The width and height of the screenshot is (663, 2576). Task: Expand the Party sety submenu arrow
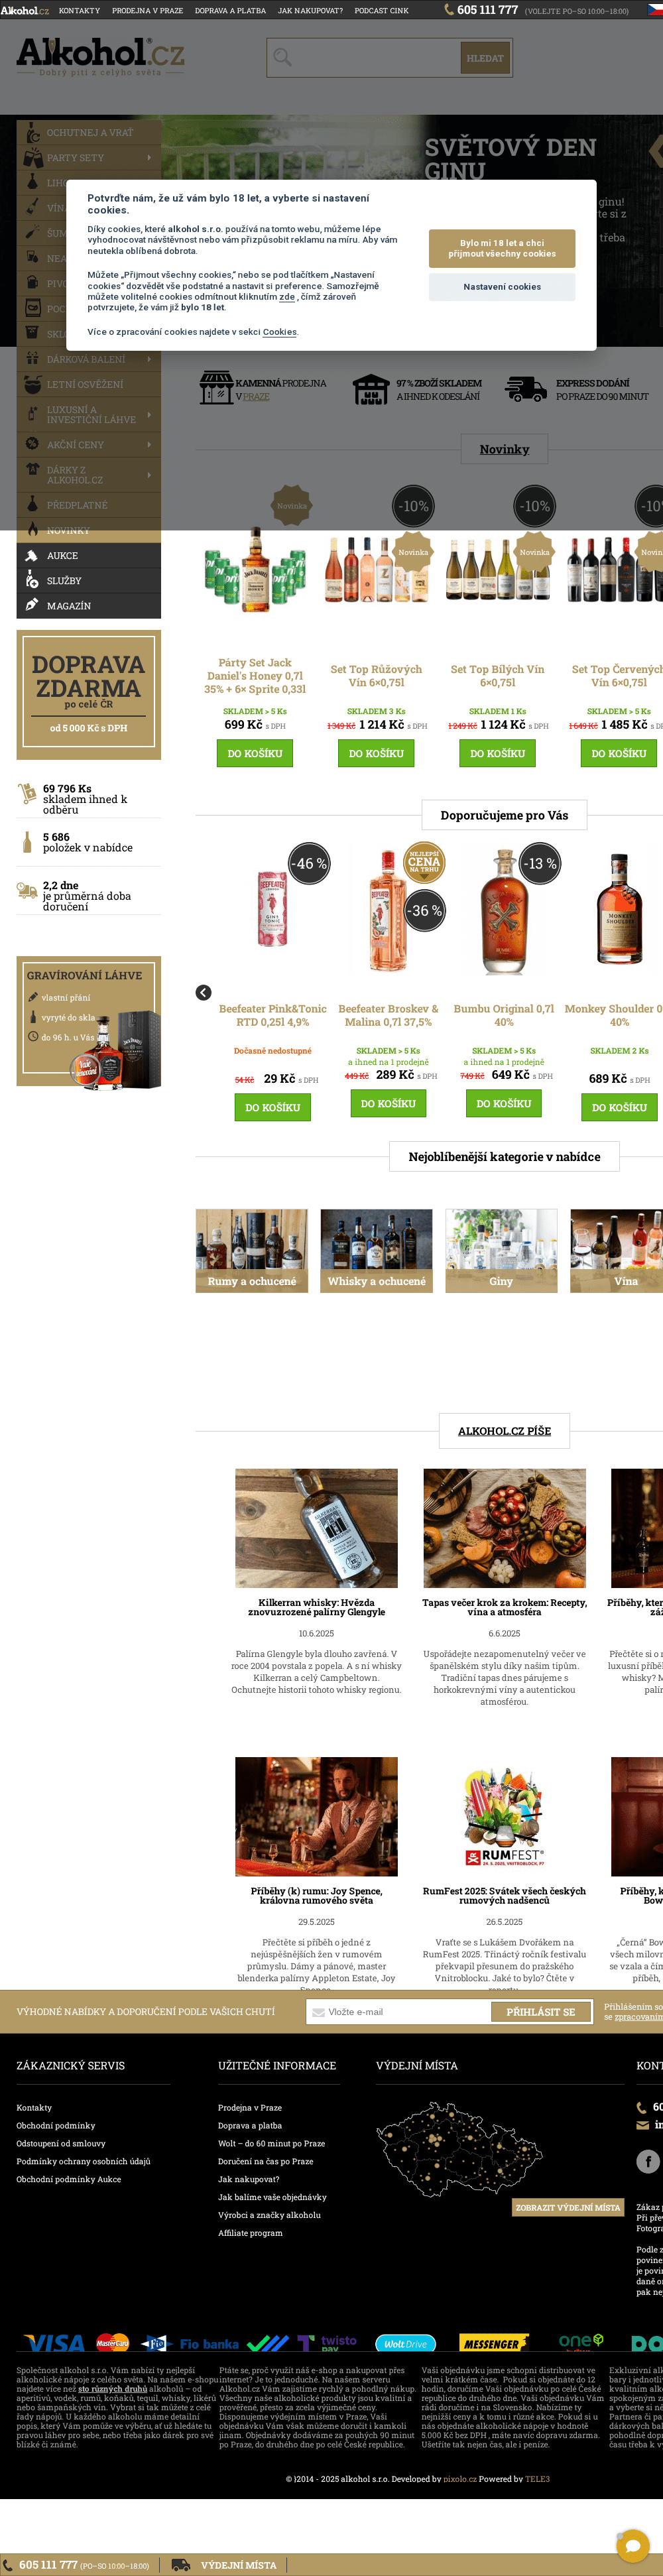point(149,157)
